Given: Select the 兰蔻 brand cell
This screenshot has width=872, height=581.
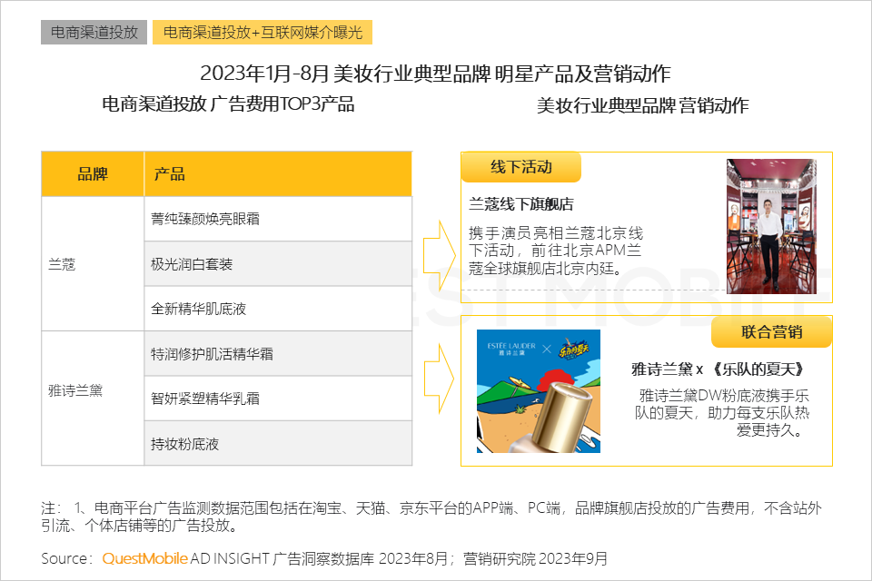Looking at the screenshot, I should 93,264.
